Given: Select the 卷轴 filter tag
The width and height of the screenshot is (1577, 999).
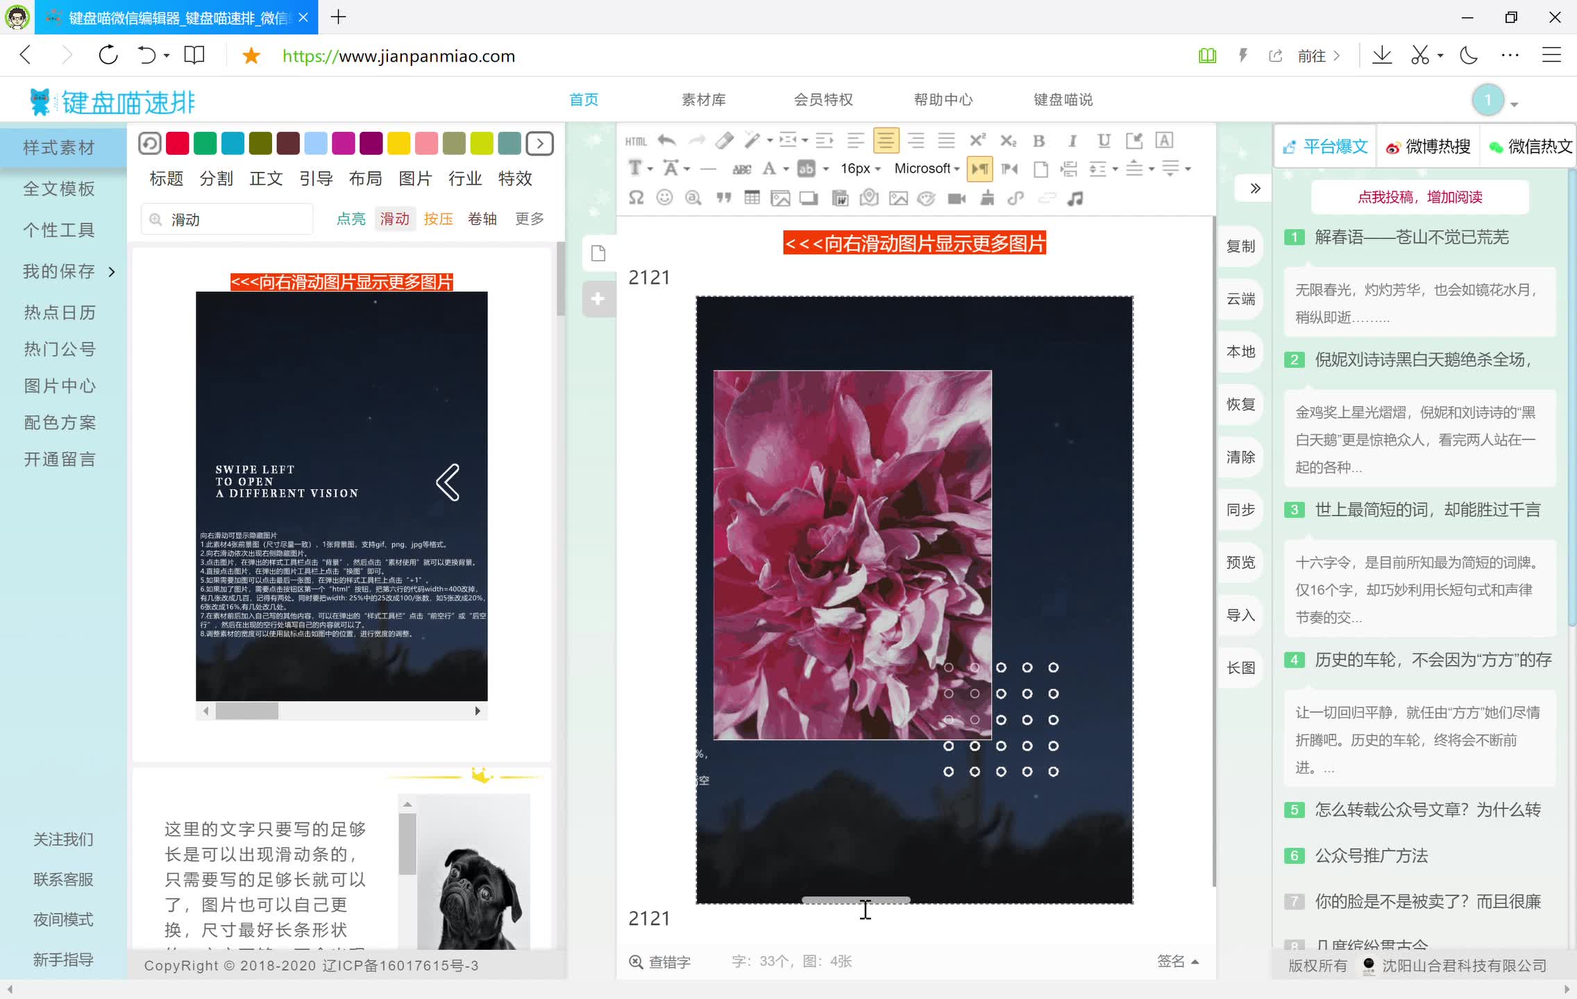Looking at the screenshot, I should click(482, 219).
